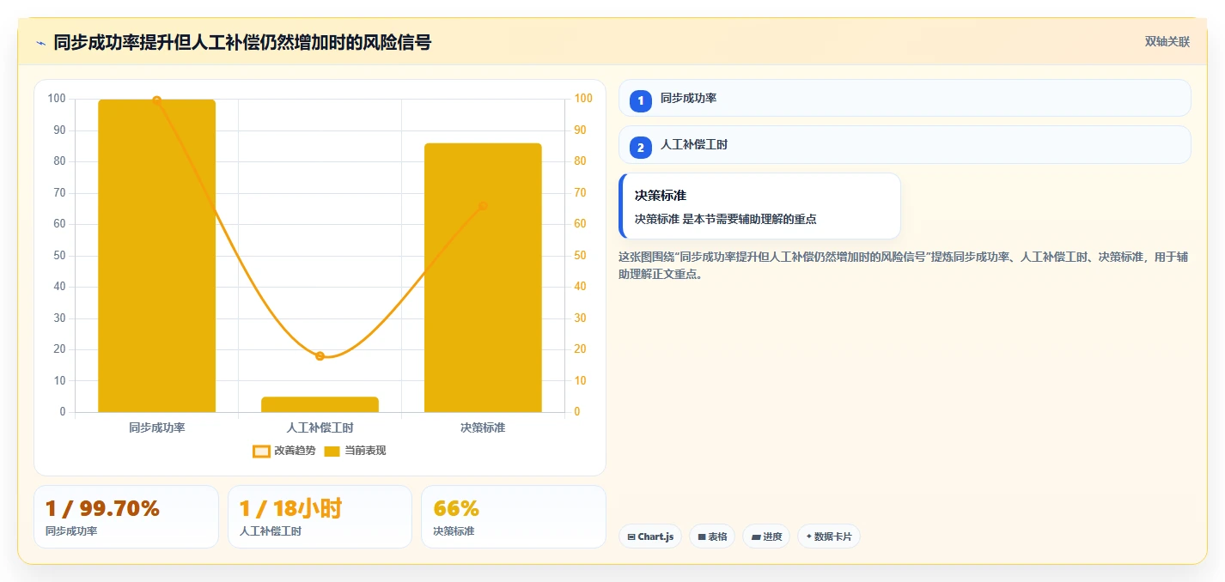Click the 决策标准 bar in chart
The width and height of the screenshot is (1225, 582).
(483, 277)
